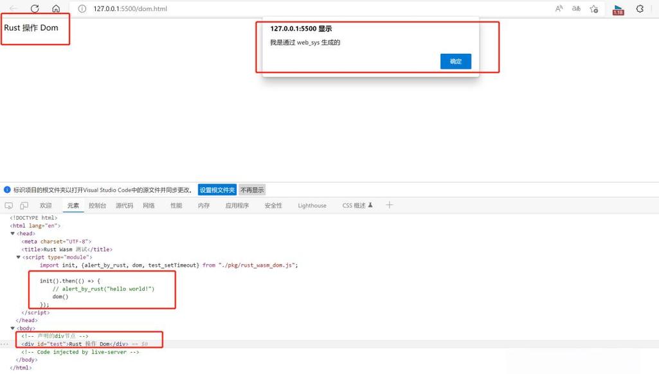This screenshot has width=659, height=374.
Task: Switch to the 网络 tab
Action: click(x=149, y=206)
